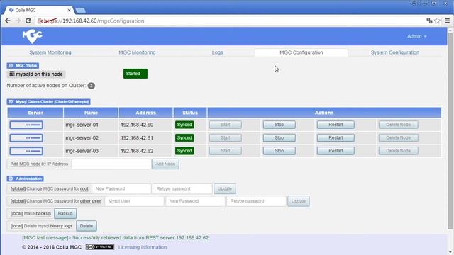This screenshot has width=454, height=255.
Task: Click Update for other user password
Action: coord(299,201)
